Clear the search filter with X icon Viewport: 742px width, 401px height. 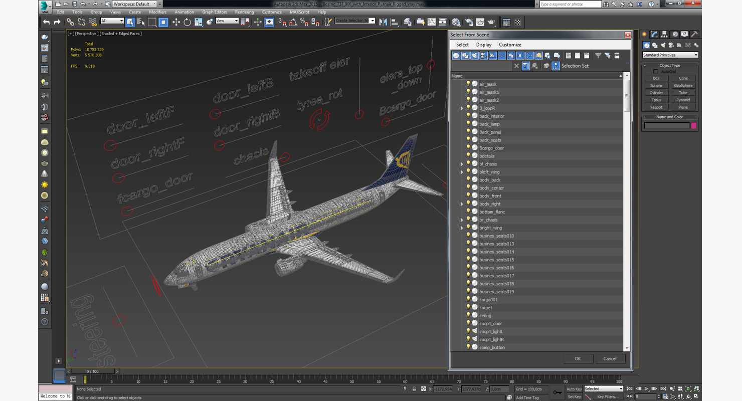516,66
